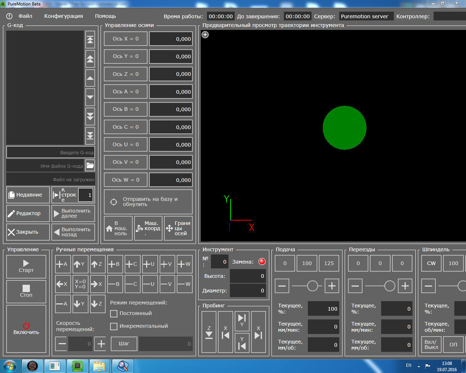Open the Конфигурация menu

64,16
